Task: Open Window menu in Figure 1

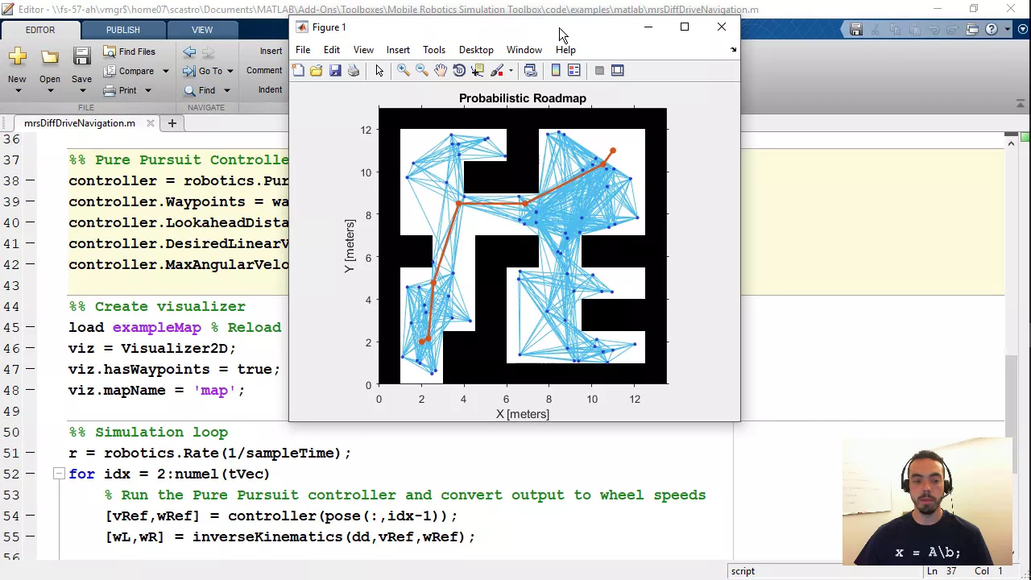Action: click(524, 50)
